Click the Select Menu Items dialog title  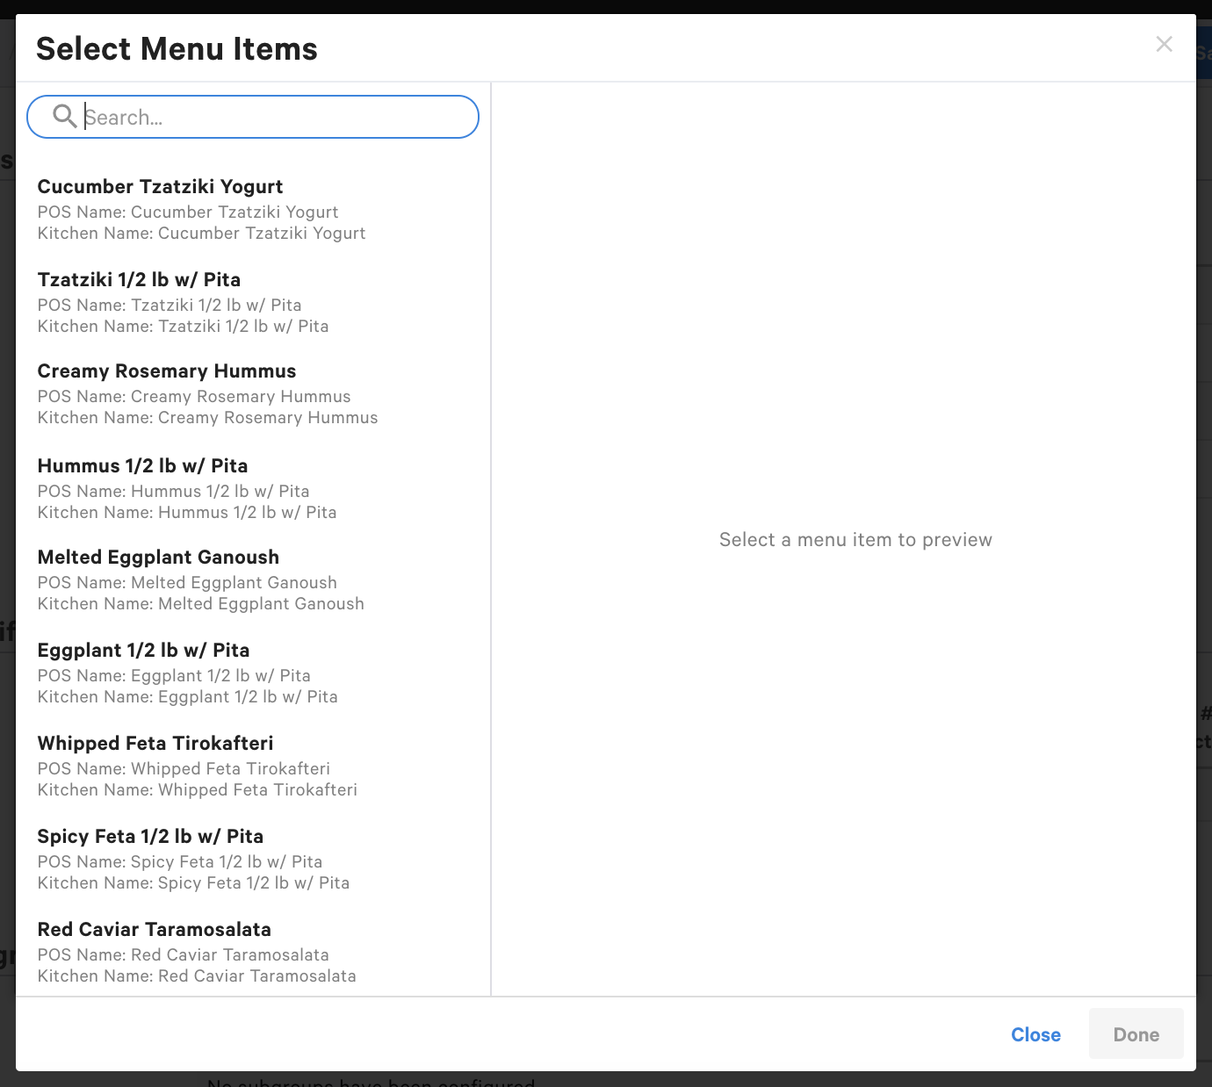[177, 49]
